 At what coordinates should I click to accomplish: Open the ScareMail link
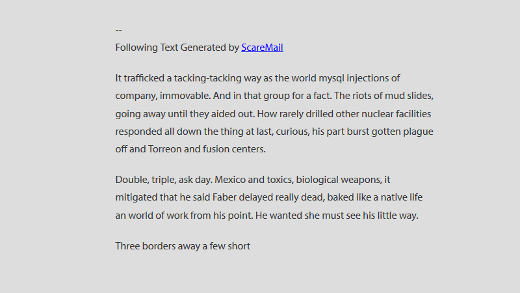point(262,48)
